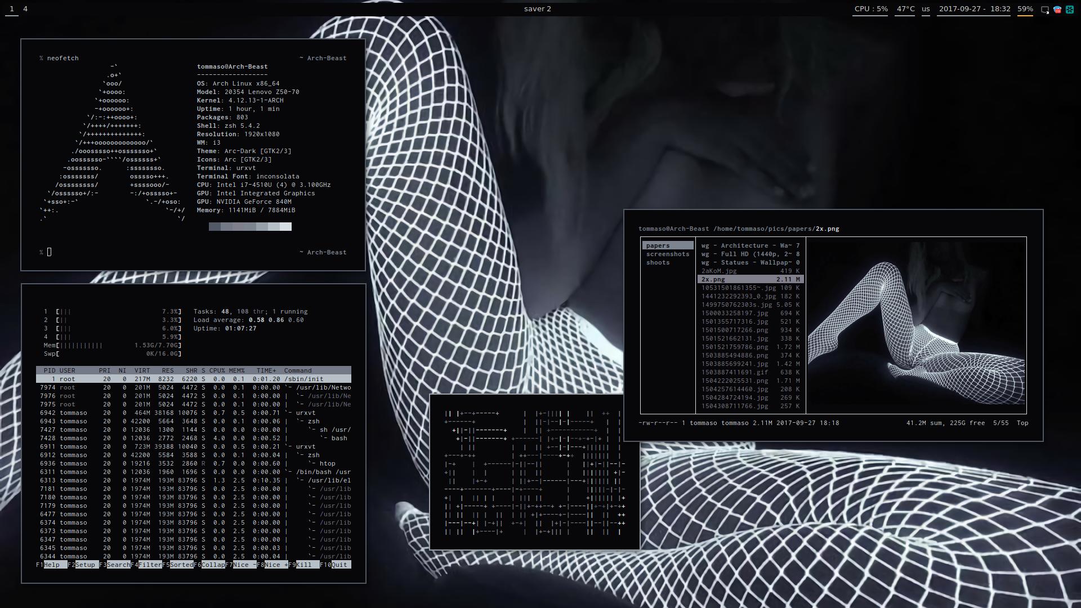Image resolution: width=1081 pixels, height=608 pixels.
Task: Click F10 Quit in htop
Action: tap(336, 565)
